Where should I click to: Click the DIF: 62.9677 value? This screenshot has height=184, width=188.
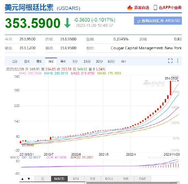(31, 157)
